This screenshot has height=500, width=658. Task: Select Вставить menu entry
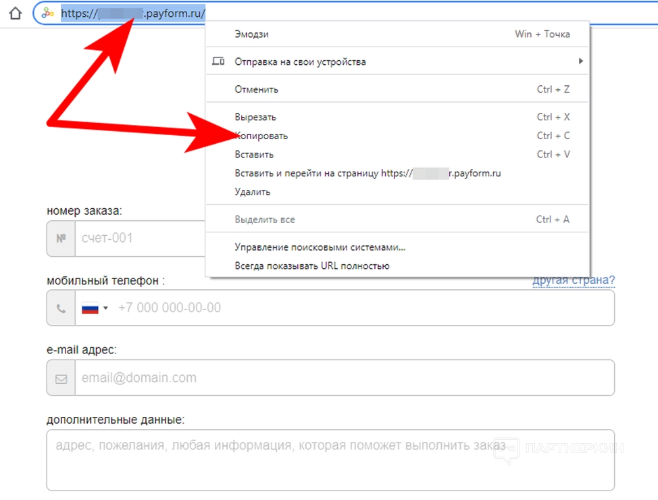pos(397,155)
